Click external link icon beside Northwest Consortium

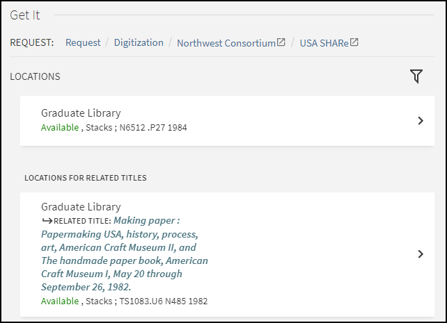(x=281, y=42)
